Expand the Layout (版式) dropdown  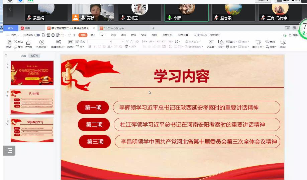point(71,47)
